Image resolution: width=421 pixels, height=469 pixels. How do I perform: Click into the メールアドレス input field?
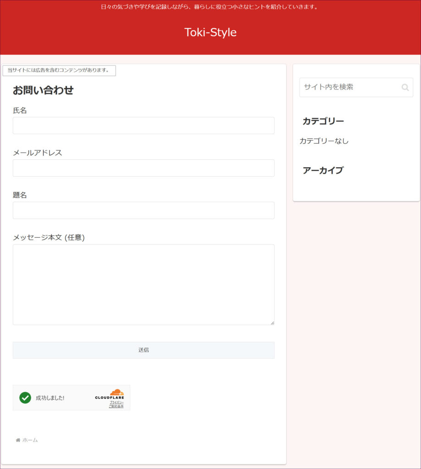point(143,168)
